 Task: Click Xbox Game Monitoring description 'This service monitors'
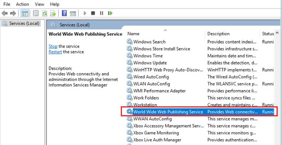coord(231,133)
